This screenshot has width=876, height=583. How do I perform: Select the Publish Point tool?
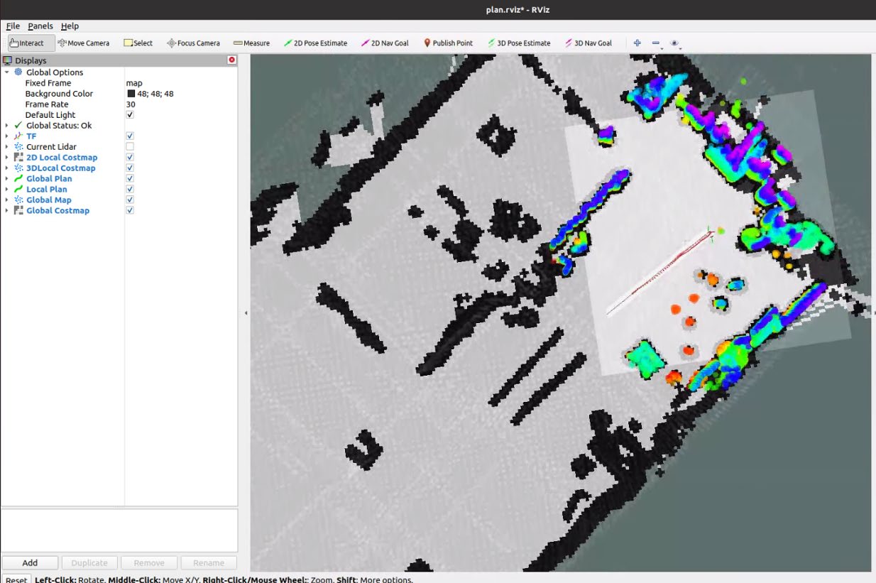pyautogui.click(x=448, y=43)
